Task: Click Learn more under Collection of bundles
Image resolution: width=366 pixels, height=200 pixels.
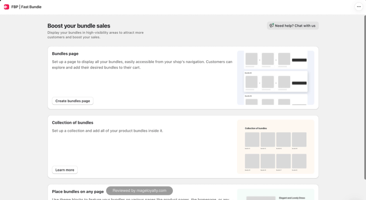Action: pyautogui.click(x=65, y=170)
